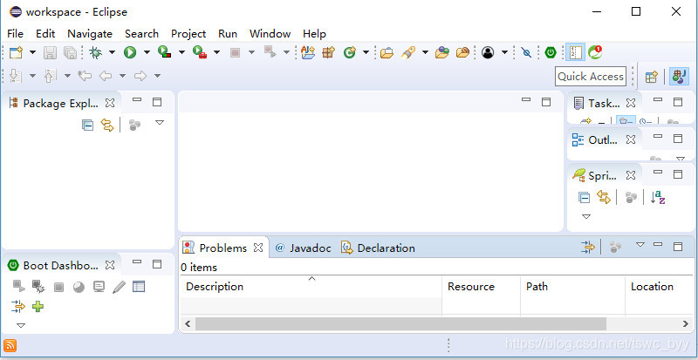Image resolution: width=698 pixels, height=360 pixels.
Task: Click the New Java Class icon
Action: 350,52
